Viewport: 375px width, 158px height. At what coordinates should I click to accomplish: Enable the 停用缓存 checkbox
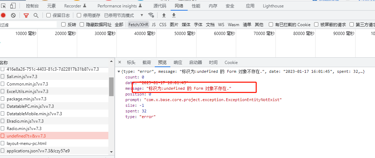click(79, 15)
